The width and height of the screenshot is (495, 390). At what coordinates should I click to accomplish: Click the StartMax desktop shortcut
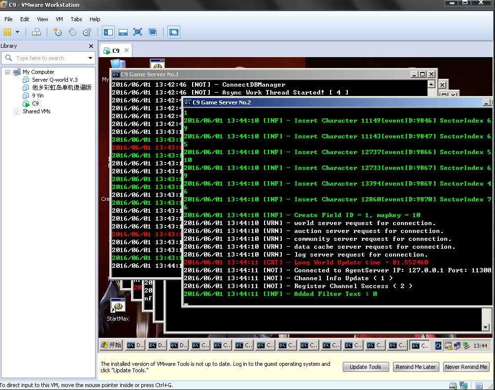[118, 310]
